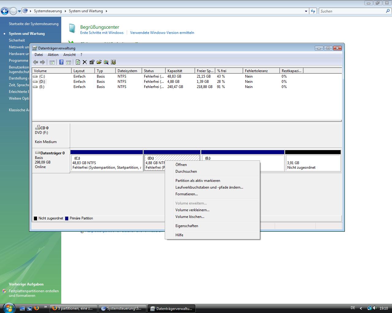
Task: Open Eigenschaften from context menu
Action: [212, 226]
